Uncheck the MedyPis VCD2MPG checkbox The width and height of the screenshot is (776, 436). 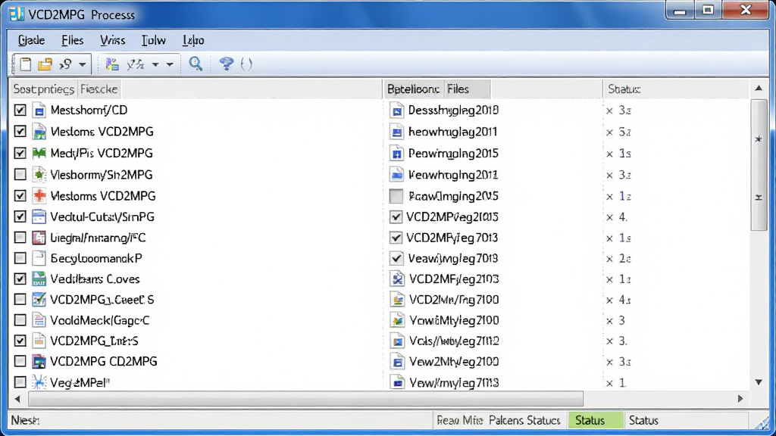[x=20, y=153]
